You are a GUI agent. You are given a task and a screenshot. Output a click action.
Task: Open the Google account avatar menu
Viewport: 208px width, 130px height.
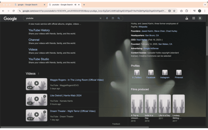[x=201, y=19]
